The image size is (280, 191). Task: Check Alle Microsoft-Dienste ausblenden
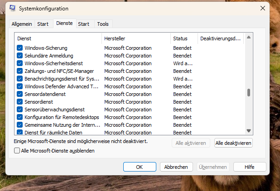[x=17, y=151]
